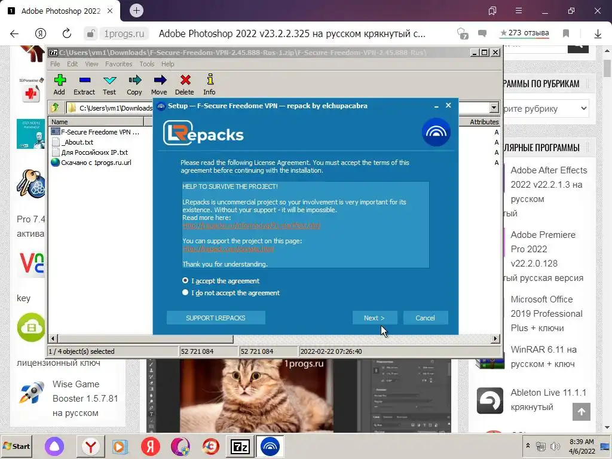Open the View menu in 7-Zip

pyautogui.click(x=91, y=64)
